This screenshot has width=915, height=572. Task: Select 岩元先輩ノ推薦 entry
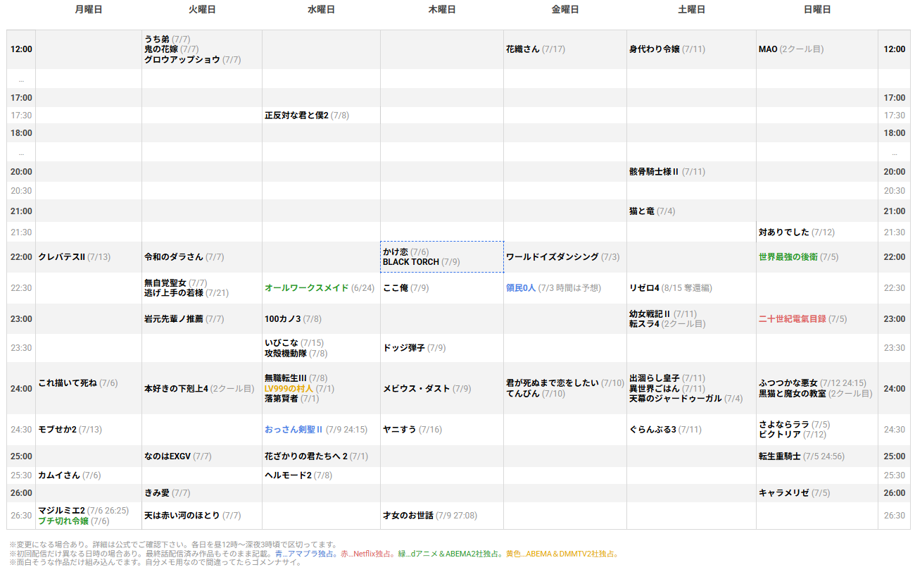pyautogui.click(x=174, y=319)
